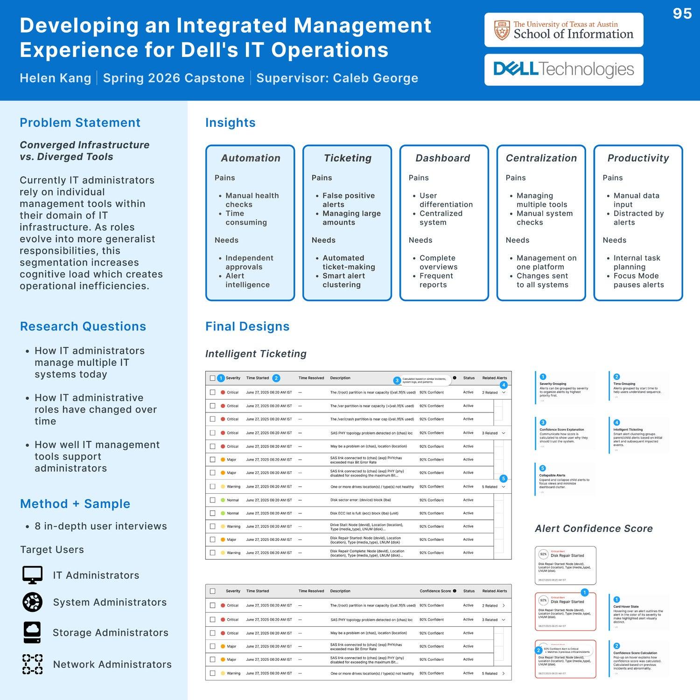700x700 pixels.
Task: Click the green dot in Disk sector error row
Action: coord(223,500)
